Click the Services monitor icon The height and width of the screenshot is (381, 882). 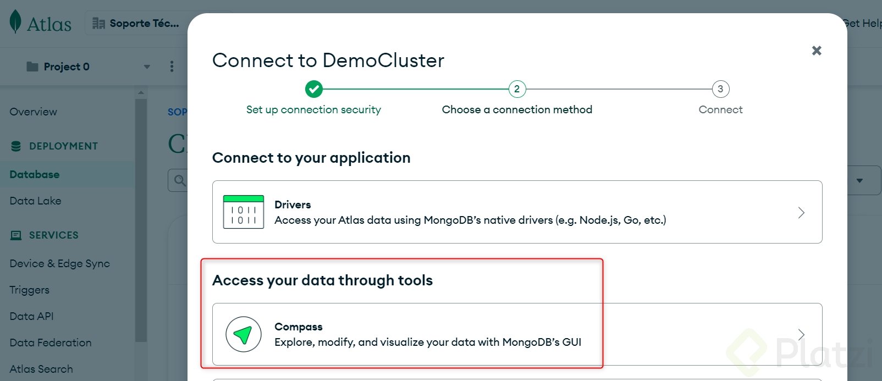[x=16, y=235]
